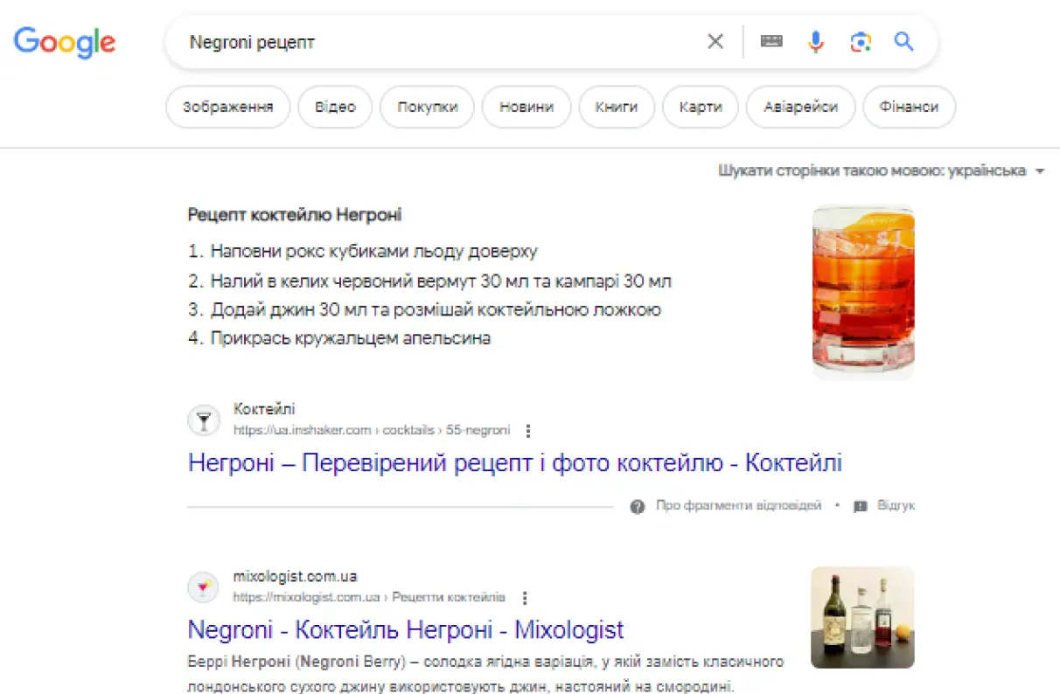1060x694 pixels.
Task: Select the Зображення filter tab
Action: [227, 107]
